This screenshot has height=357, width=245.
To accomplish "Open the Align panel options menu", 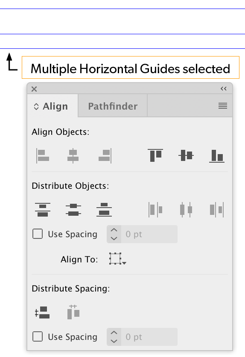I will (x=223, y=106).
